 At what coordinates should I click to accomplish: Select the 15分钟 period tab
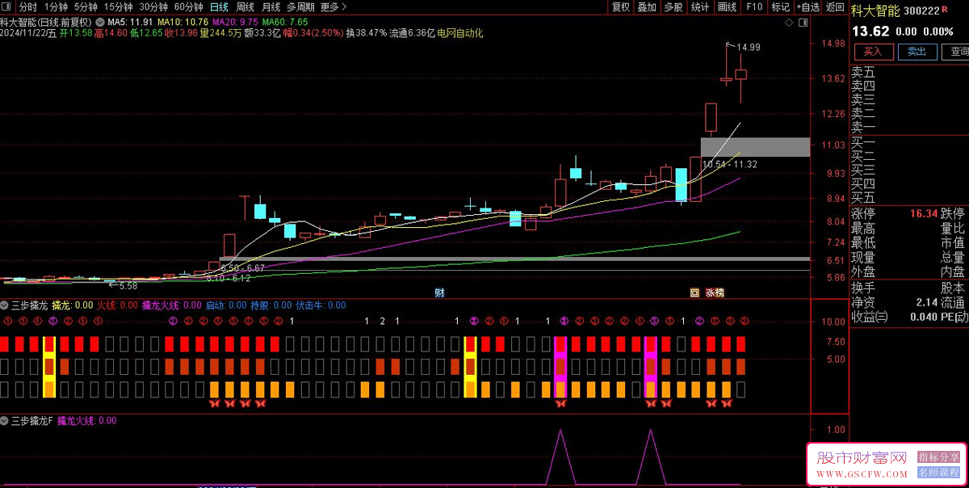pos(119,6)
